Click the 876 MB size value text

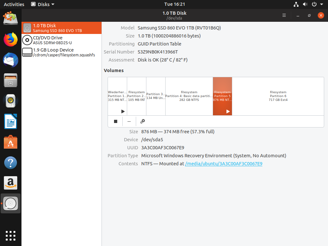pyautogui.click(x=178, y=132)
